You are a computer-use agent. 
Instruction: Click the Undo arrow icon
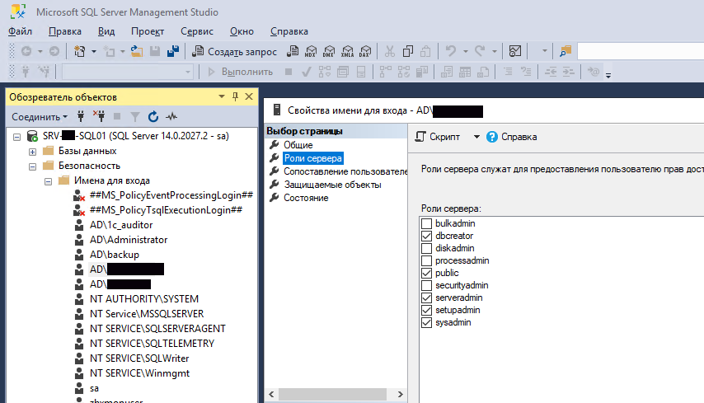pyautogui.click(x=451, y=51)
